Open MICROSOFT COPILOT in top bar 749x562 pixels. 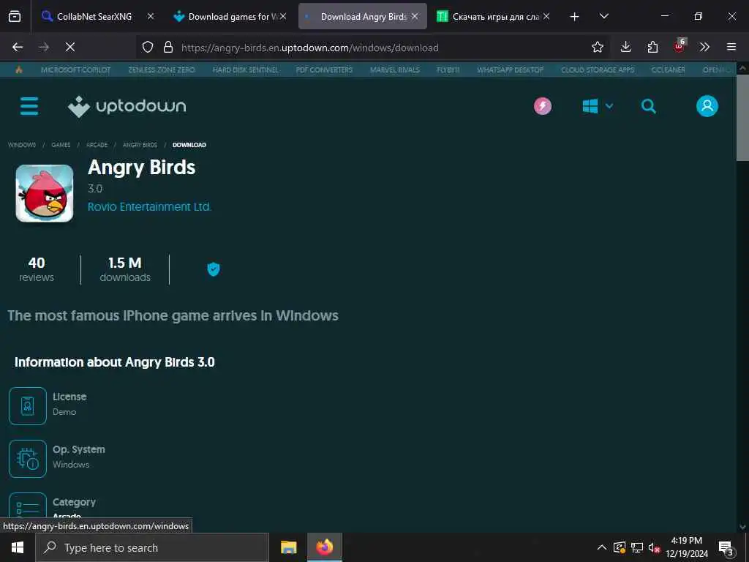pos(75,70)
